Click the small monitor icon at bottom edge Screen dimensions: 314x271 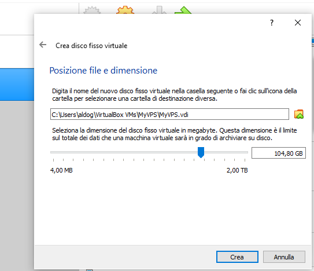pyautogui.click(x=89, y=270)
